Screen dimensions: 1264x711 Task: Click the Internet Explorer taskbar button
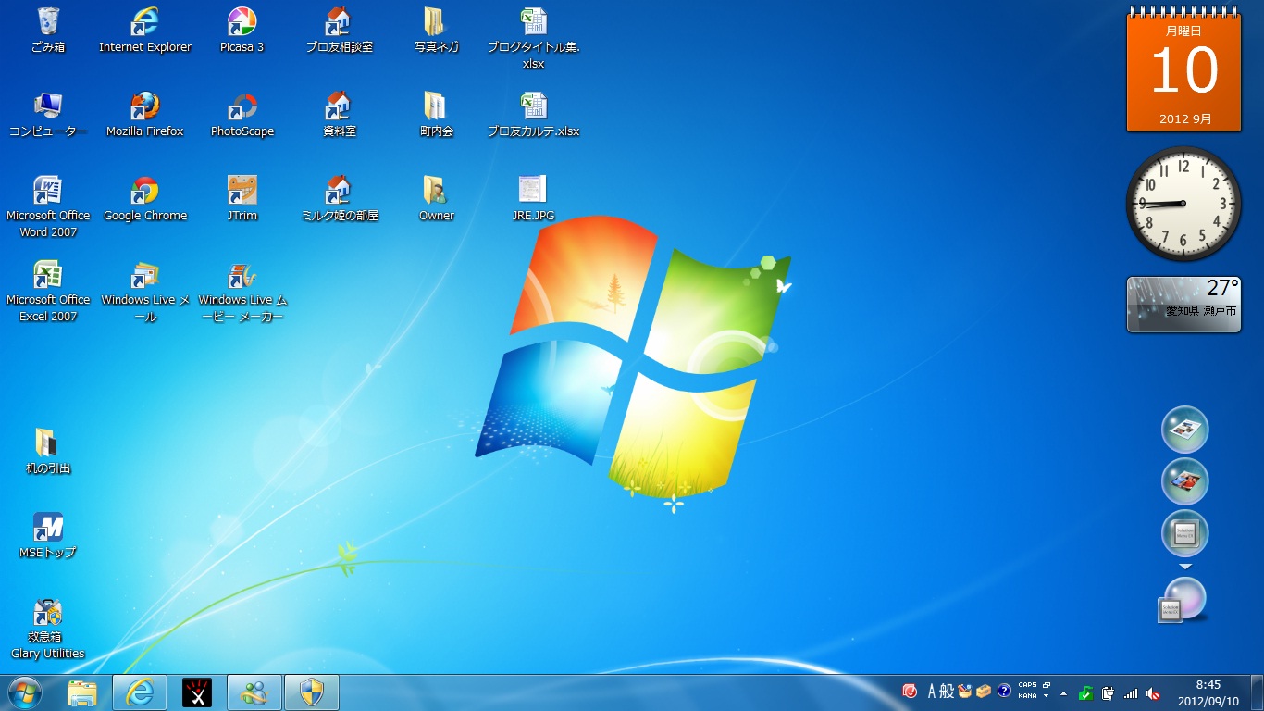click(x=140, y=692)
